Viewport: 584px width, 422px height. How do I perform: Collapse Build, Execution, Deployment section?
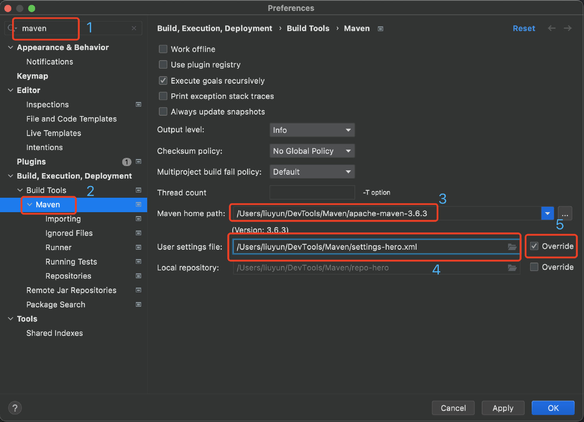tap(11, 176)
